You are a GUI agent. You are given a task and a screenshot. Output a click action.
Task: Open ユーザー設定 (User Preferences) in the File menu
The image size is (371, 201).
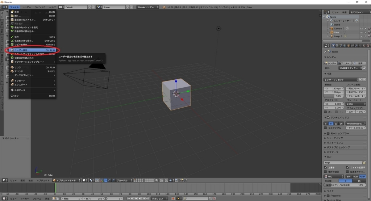point(32,50)
